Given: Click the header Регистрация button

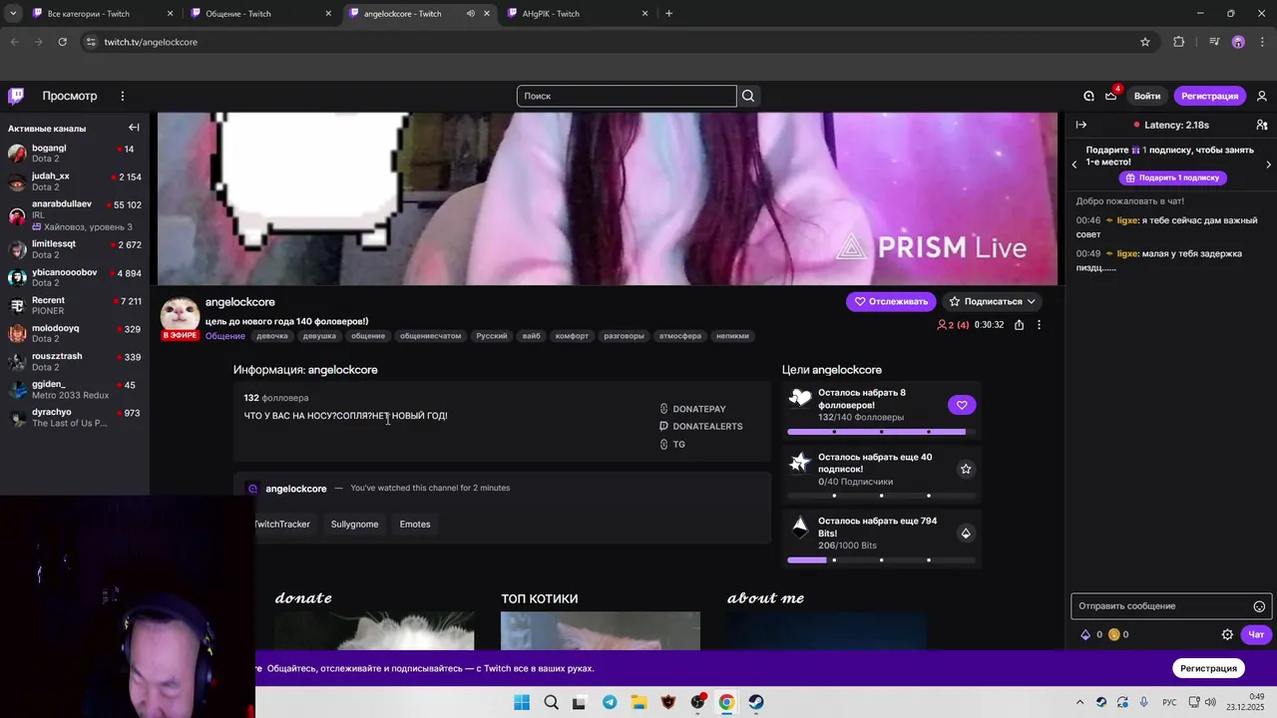Looking at the screenshot, I should coord(1209,96).
